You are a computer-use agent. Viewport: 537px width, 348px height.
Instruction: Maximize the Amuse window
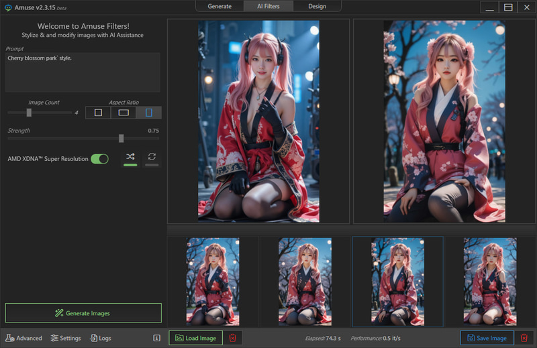pos(508,7)
